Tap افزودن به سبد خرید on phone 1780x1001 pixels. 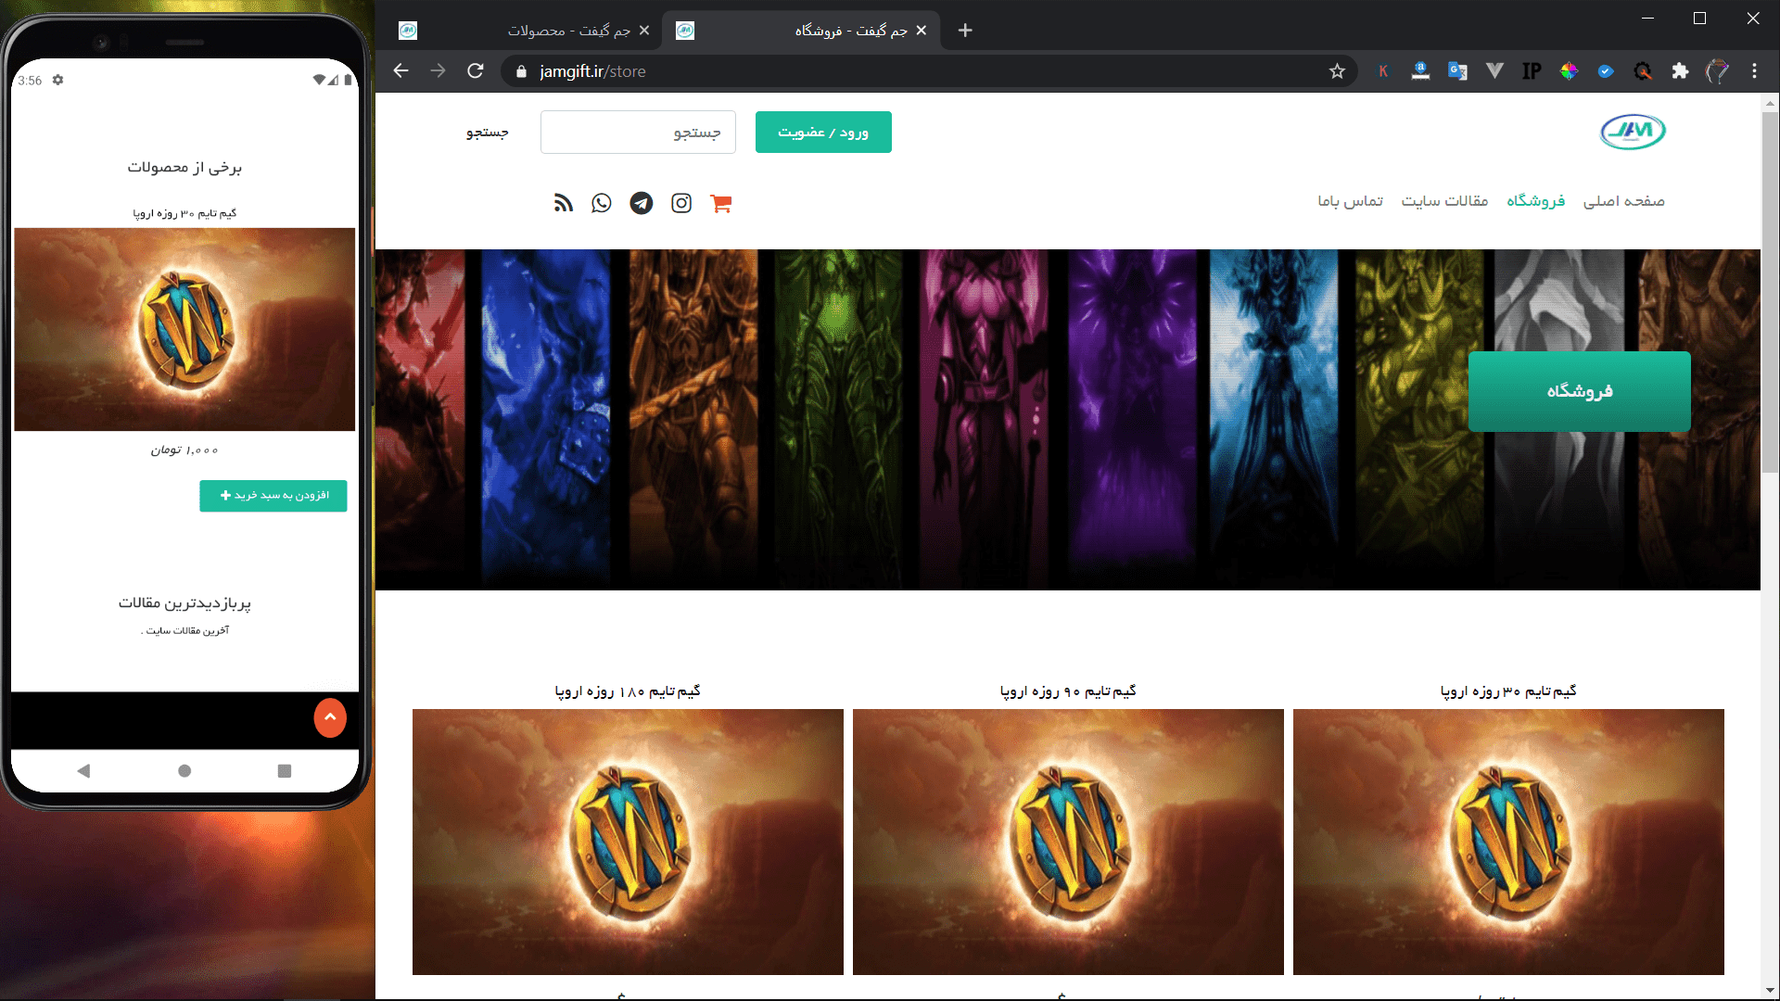pyautogui.click(x=273, y=496)
